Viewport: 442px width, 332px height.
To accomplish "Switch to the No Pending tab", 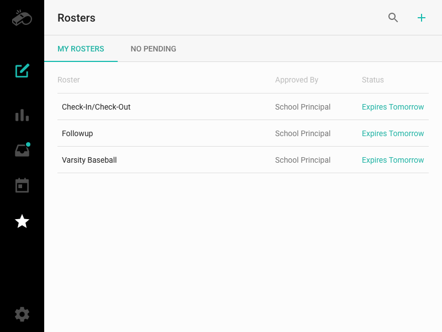I will tap(154, 49).
